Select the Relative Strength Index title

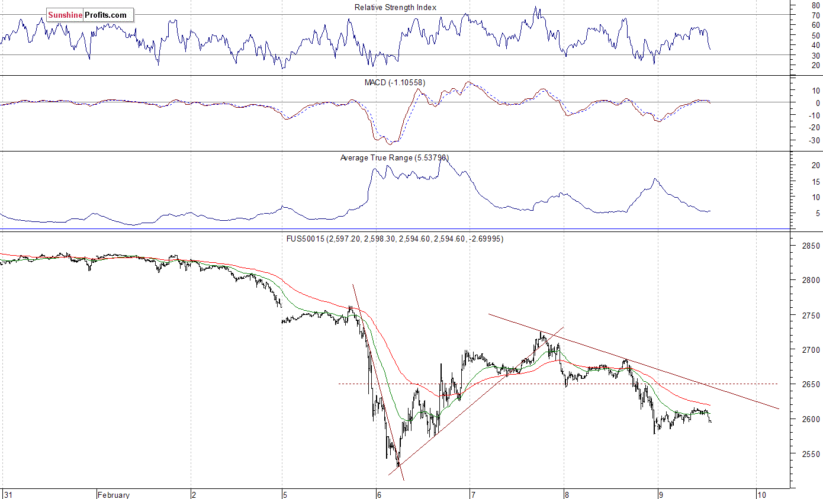coord(396,8)
